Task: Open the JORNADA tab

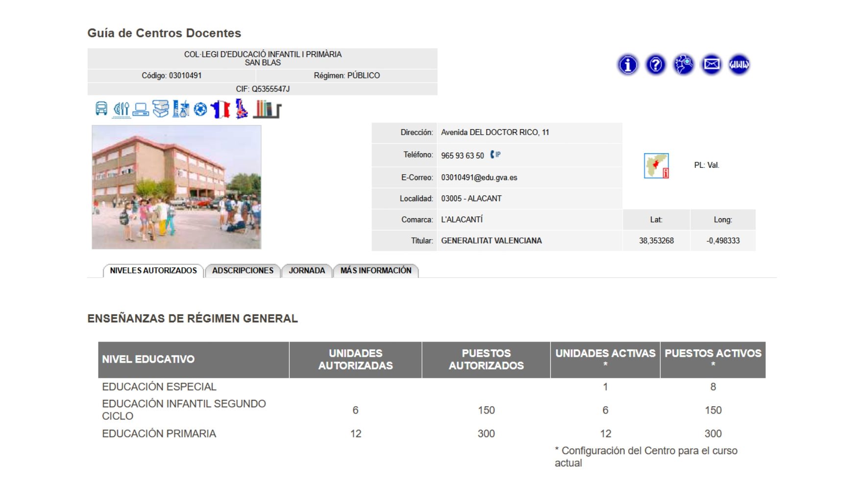Action: click(307, 271)
